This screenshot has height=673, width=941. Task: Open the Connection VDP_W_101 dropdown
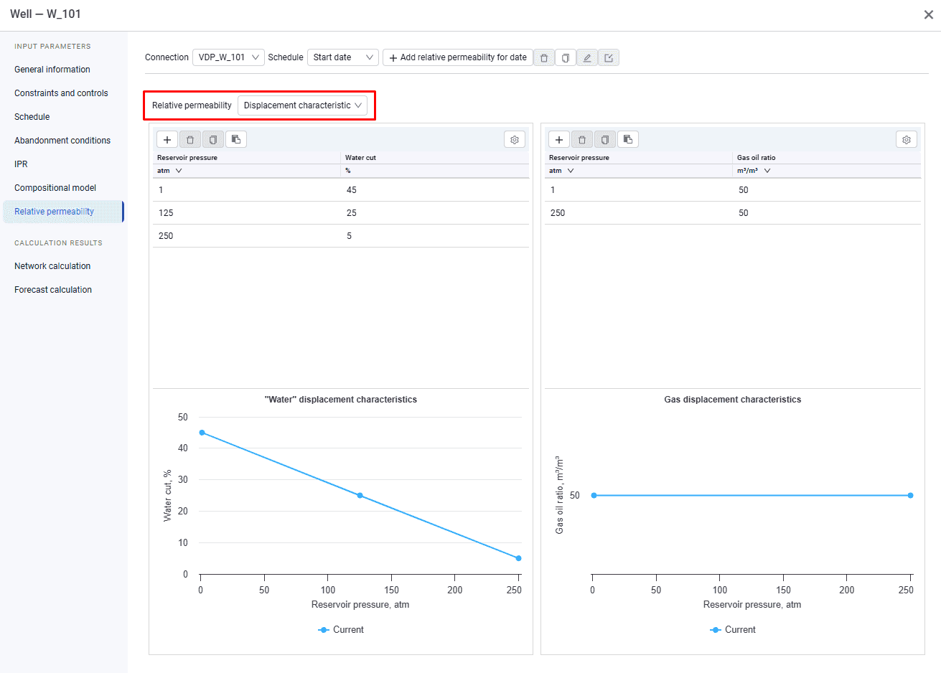click(x=228, y=57)
